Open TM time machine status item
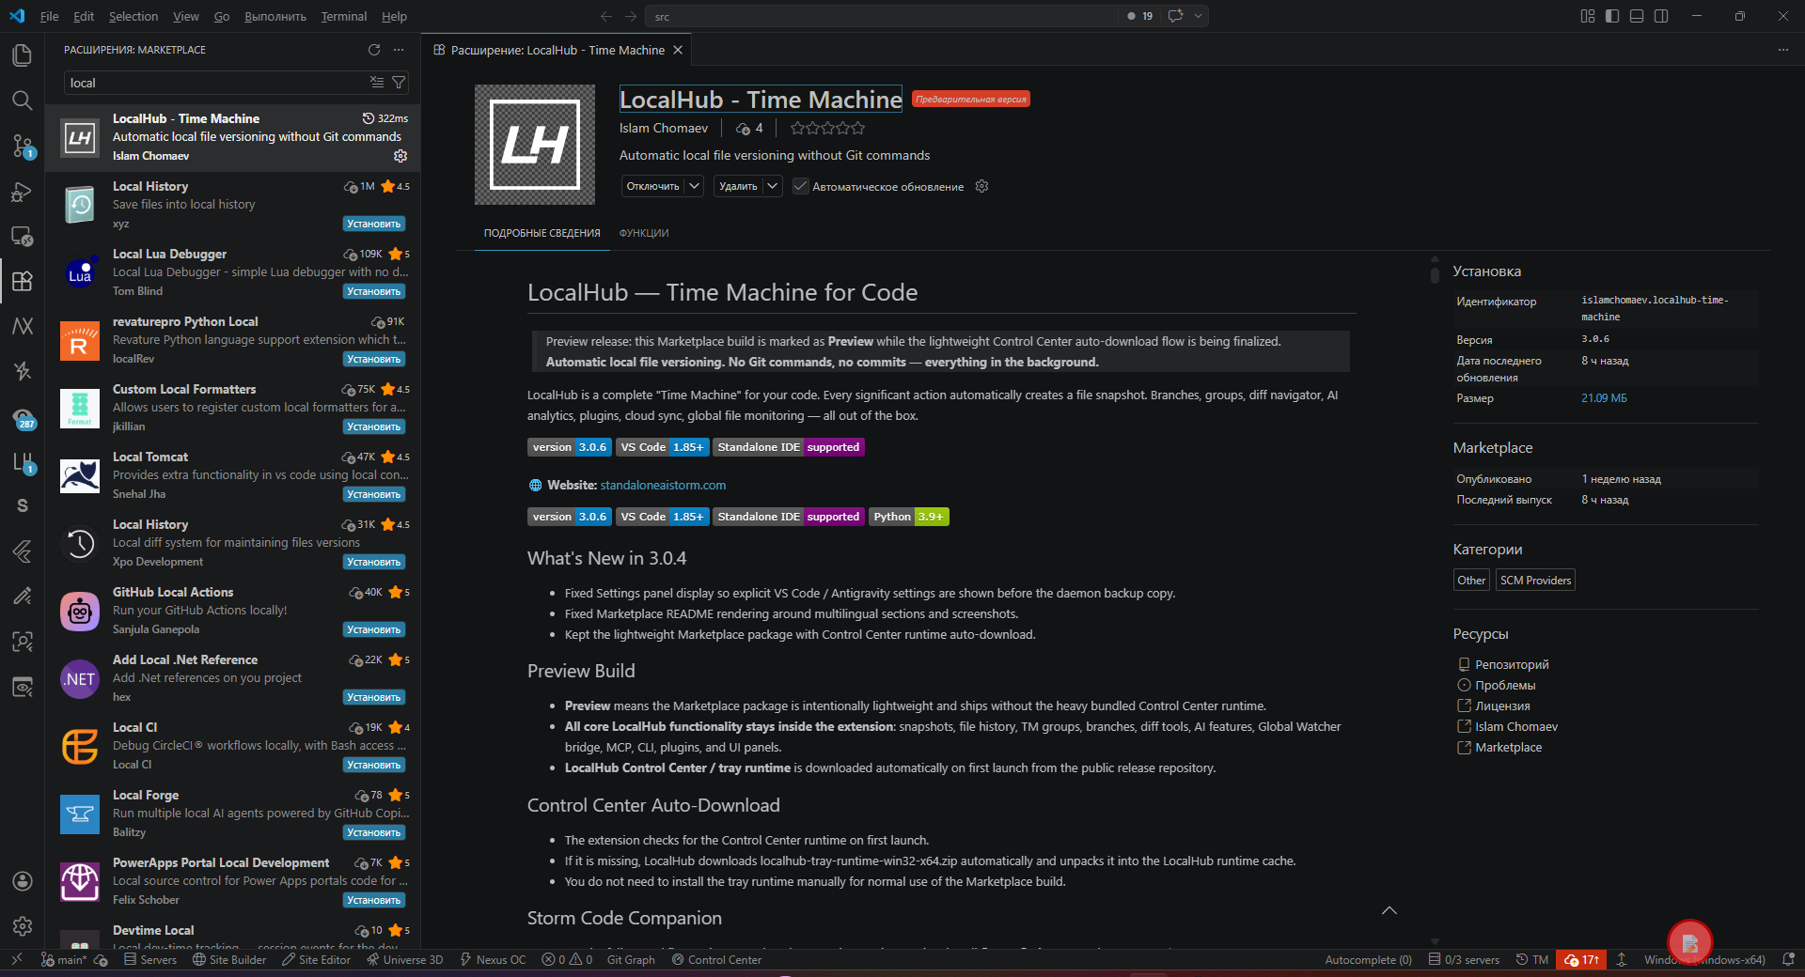Screen dimensions: 1805x977 (1532, 959)
